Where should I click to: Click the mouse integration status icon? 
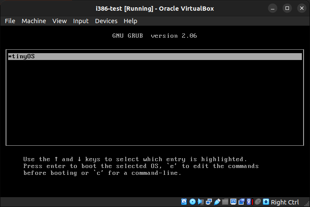[258, 202]
